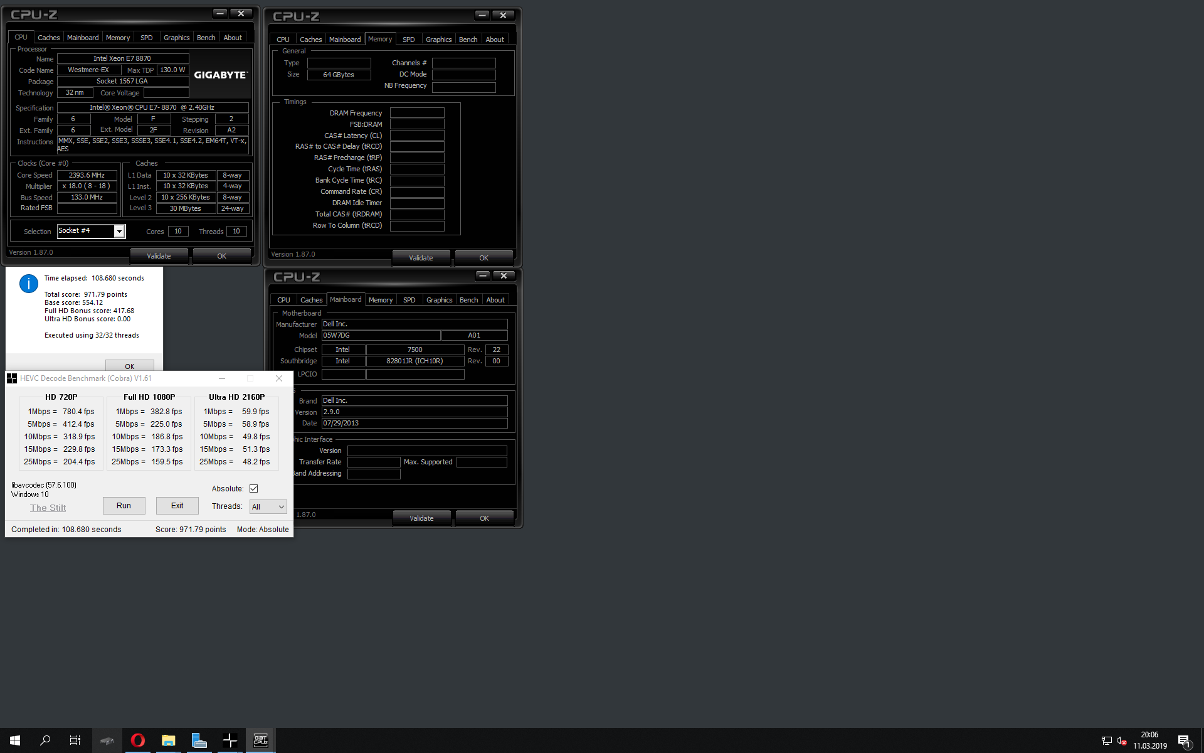Screen dimensions: 1204x753
Task: Open Graphics tab in the Mainboard window
Action: point(439,300)
